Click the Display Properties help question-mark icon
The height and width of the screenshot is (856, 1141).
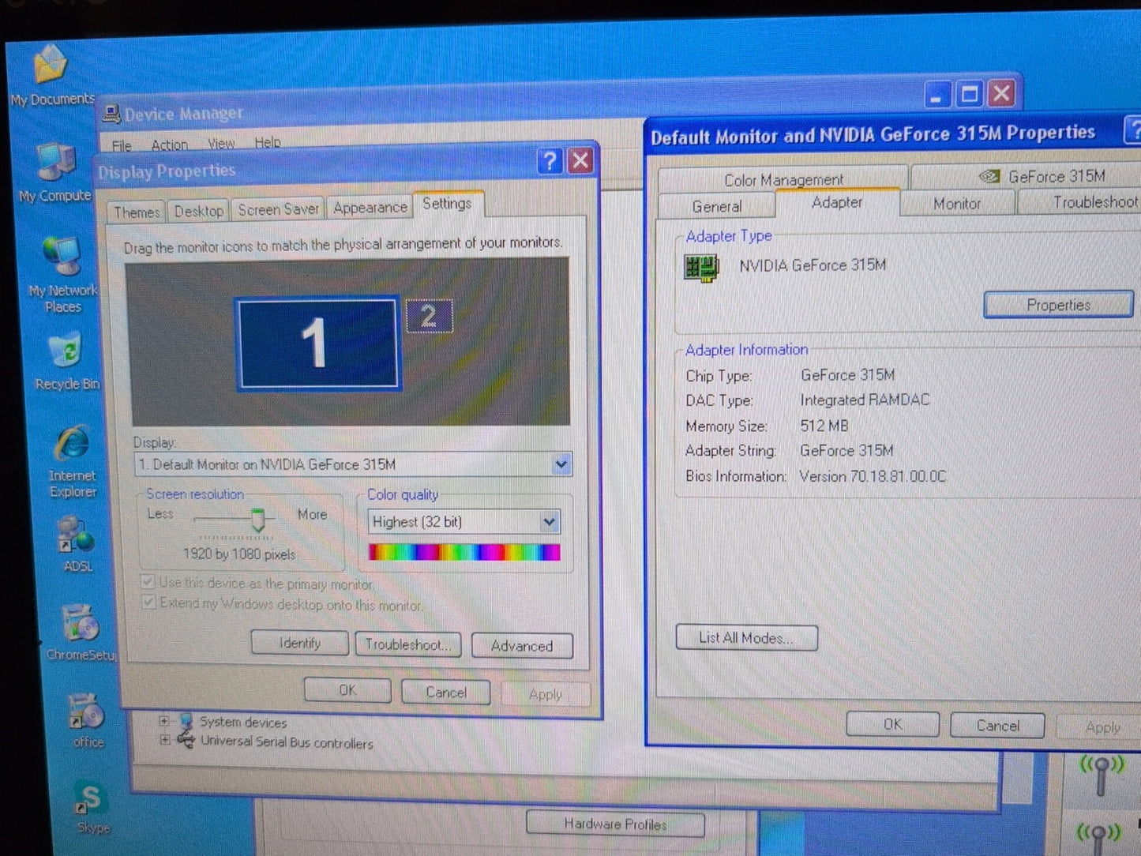(x=550, y=162)
